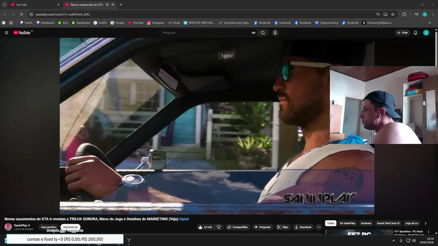The image size is (438, 246).
Task: Open the apps grid shortcut in bookmarks bar
Action: coord(11,23)
